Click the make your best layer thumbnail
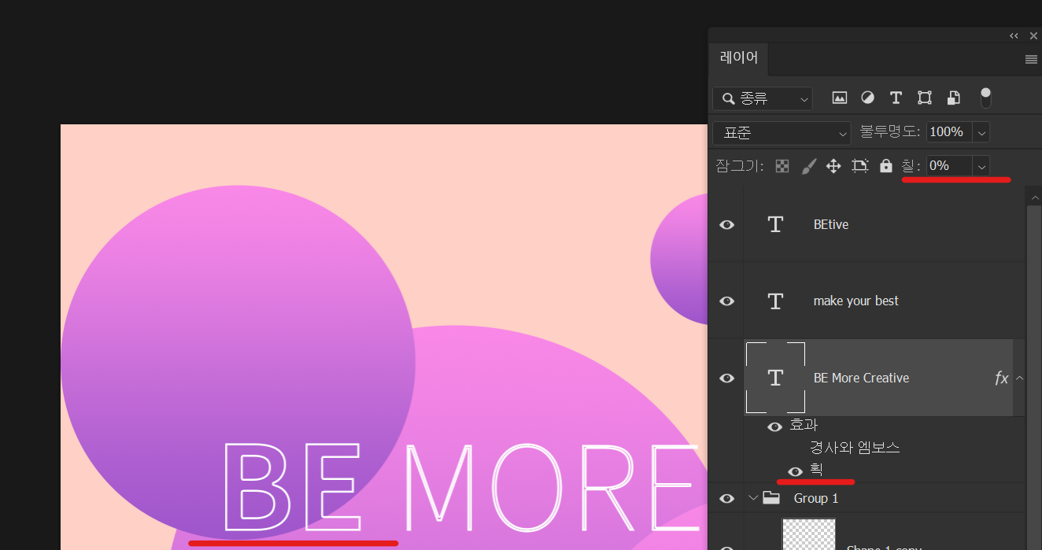The width and height of the screenshot is (1042, 550). tap(775, 301)
